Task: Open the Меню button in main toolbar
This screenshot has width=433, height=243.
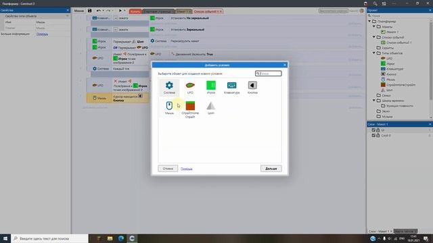Action: tap(78, 11)
